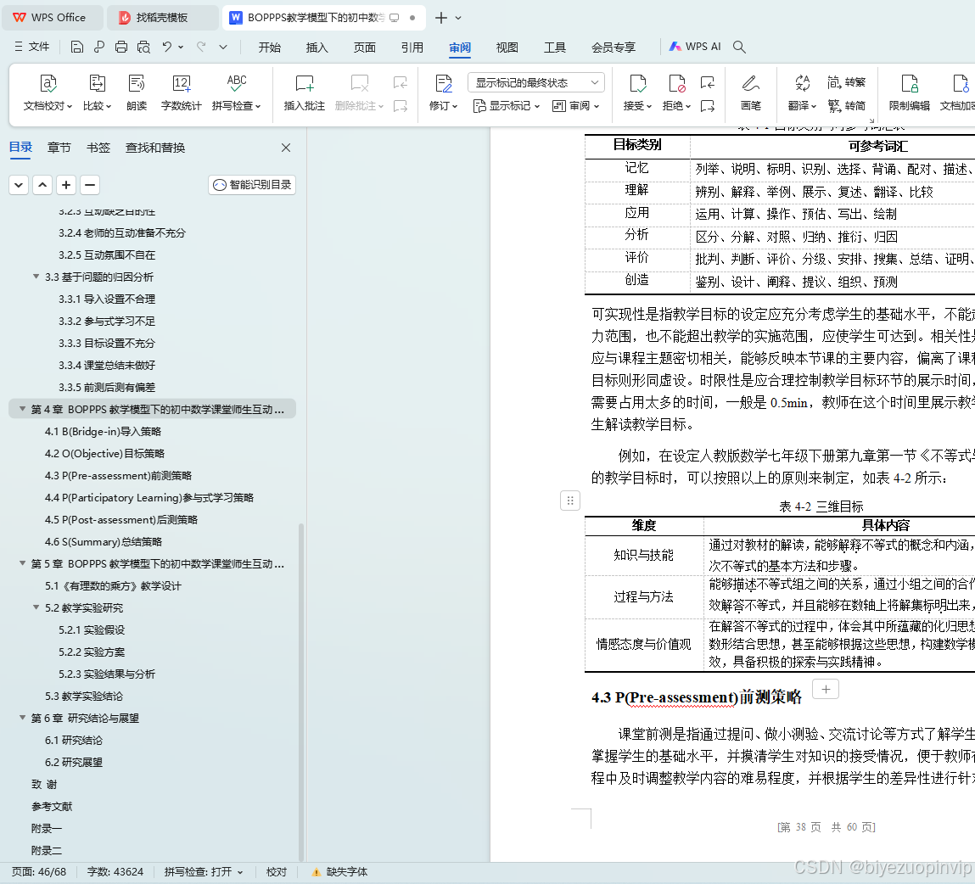Click the Undo arrow icon
The width and height of the screenshot is (975, 884).
(166, 47)
